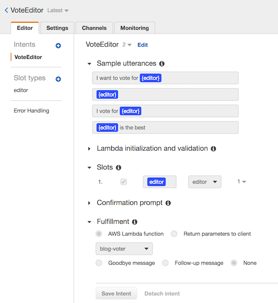Add a new intent with plus icon
Image resolution: width=278 pixels, height=303 pixels.
[x=58, y=45]
